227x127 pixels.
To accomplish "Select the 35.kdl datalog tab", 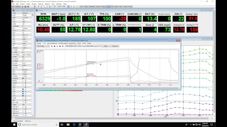I will pos(89,43).
